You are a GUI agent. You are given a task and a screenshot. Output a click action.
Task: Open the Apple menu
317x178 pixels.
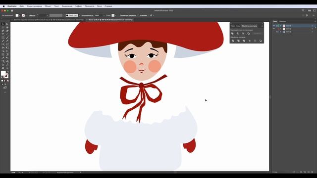click(3, 6)
